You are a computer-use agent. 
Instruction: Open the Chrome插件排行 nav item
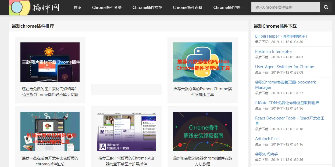click(228, 8)
